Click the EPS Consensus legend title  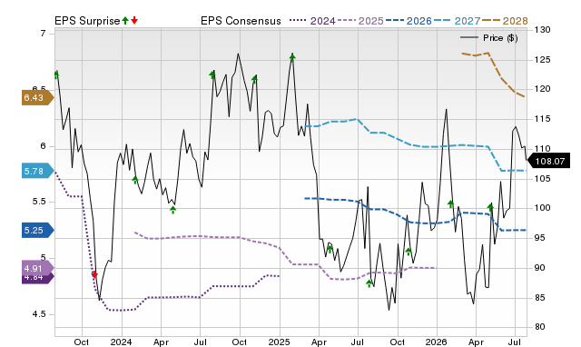[x=241, y=21]
